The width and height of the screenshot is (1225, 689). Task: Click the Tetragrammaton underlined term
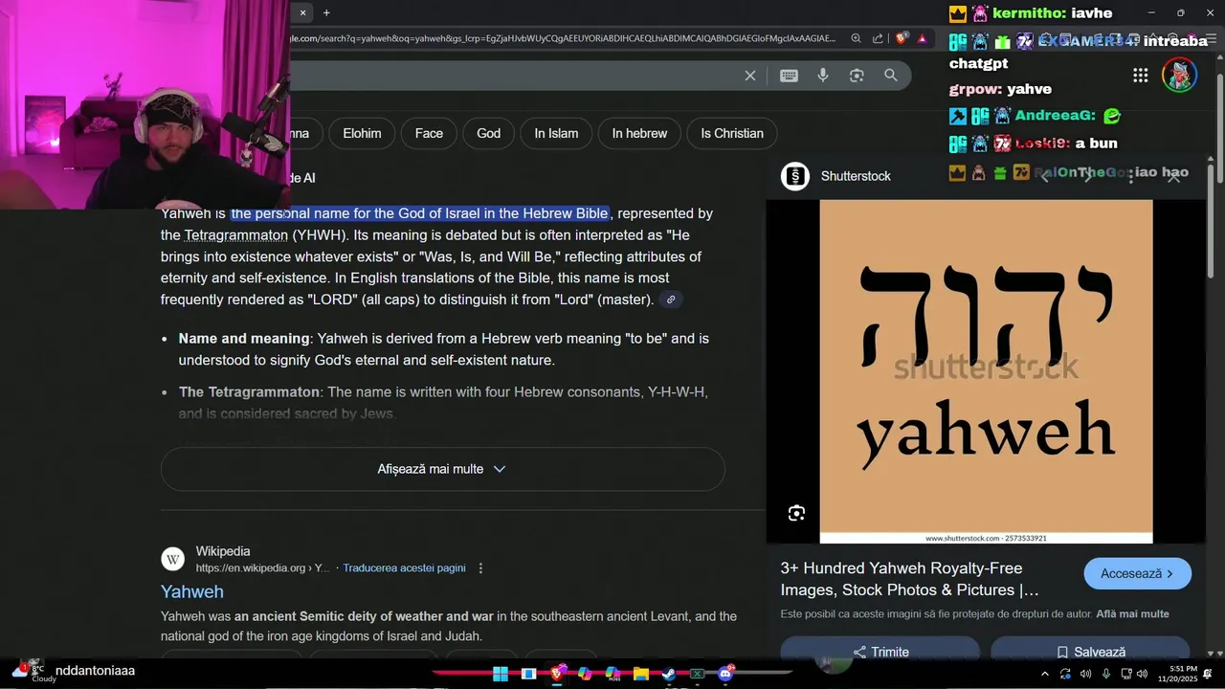(x=236, y=235)
